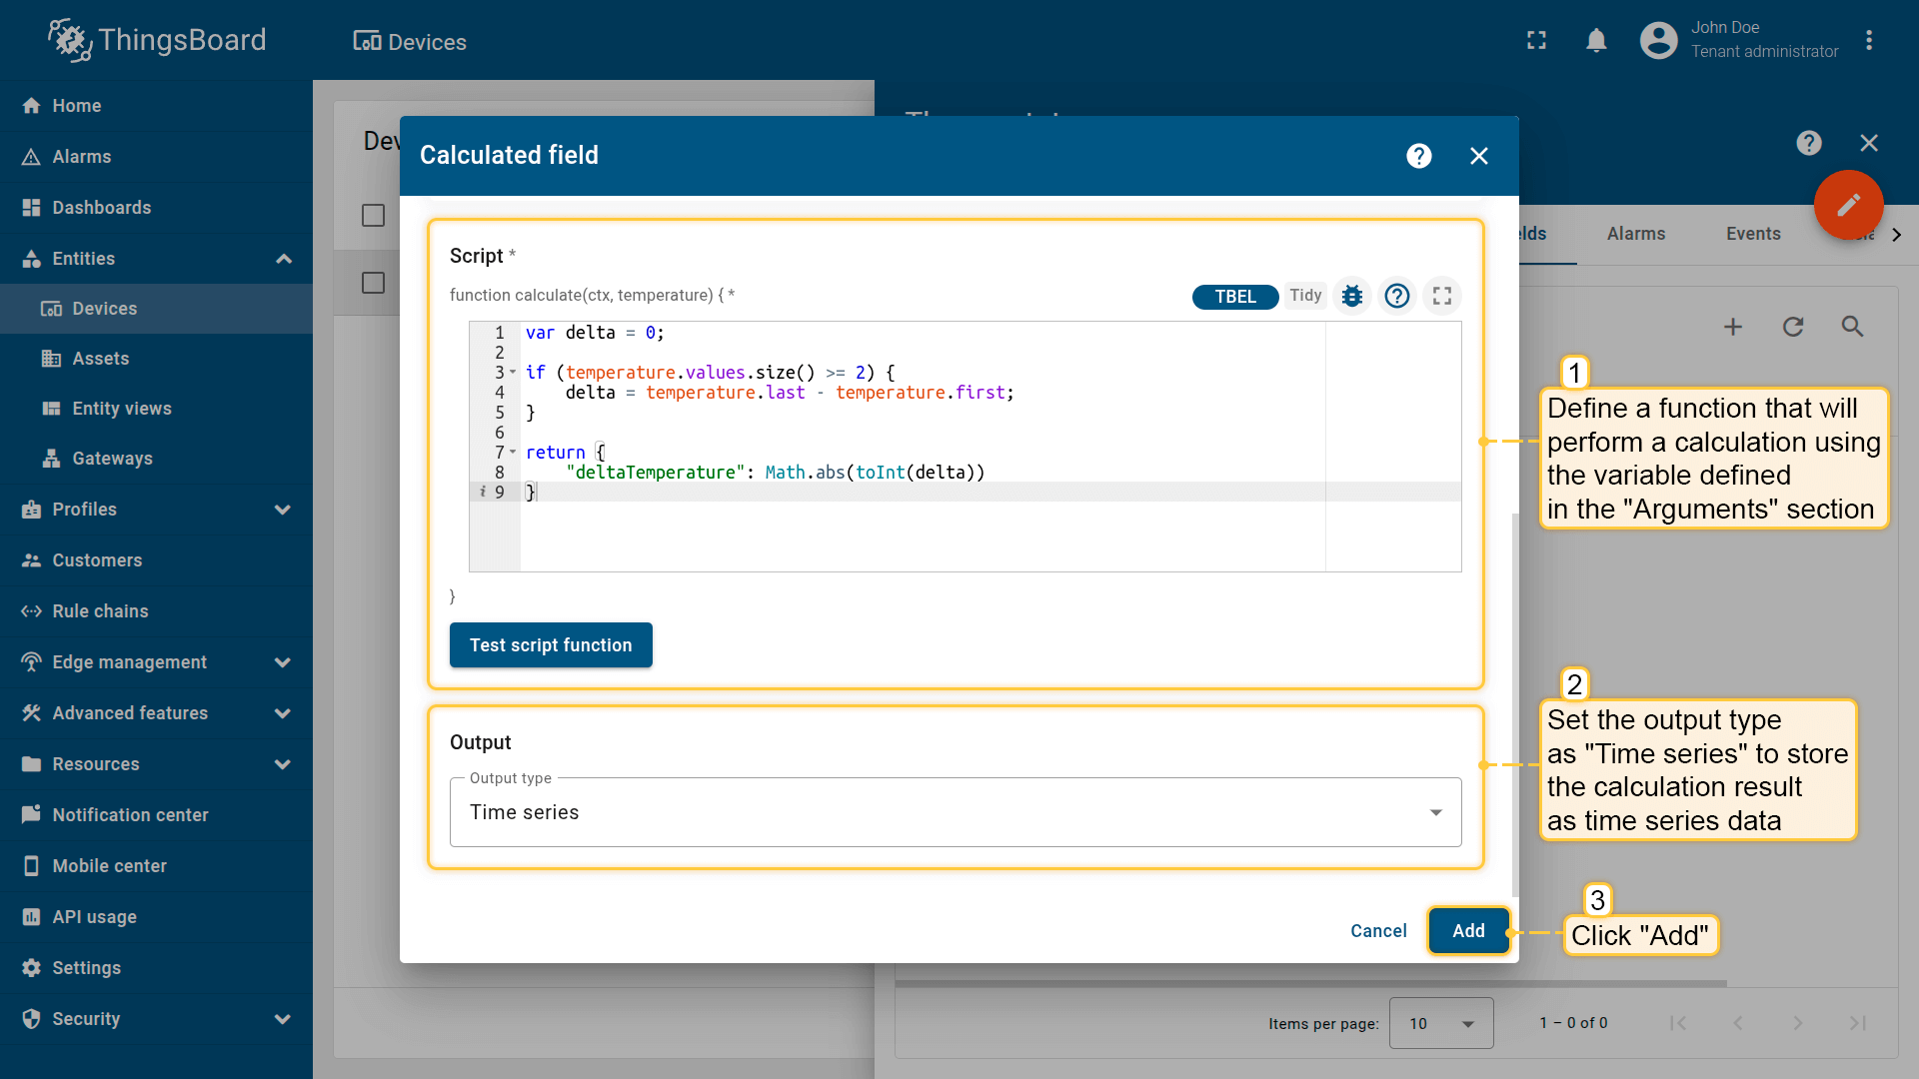Open items per page dropdown
Viewport: 1919px width, 1079px height.
click(1440, 1023)
